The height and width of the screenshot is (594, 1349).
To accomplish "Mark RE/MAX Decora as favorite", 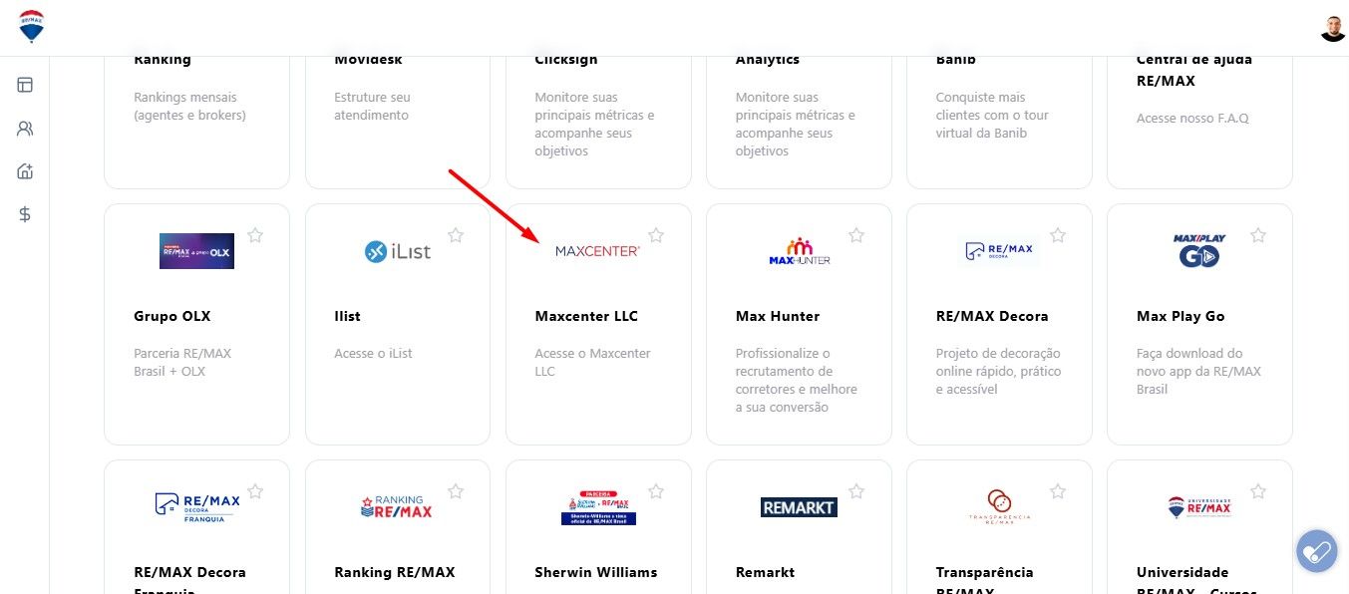I will [1058, 235].
